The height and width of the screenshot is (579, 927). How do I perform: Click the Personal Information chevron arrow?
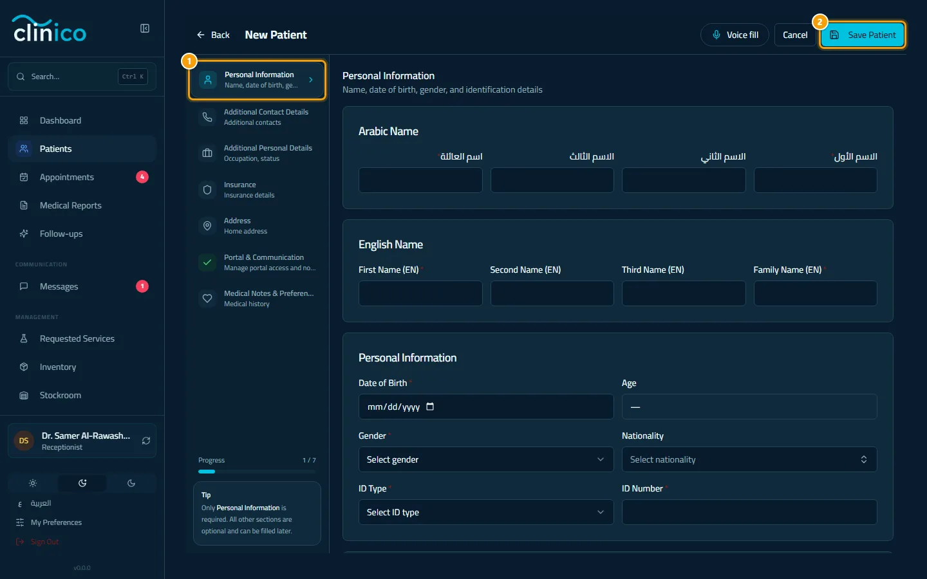pos(311,80)
